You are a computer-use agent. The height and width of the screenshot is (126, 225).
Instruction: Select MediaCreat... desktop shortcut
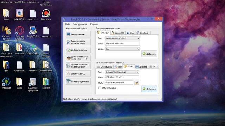[x=33, y=49]
